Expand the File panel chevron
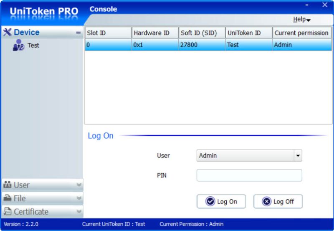The width and height of the screenshot is (334, 231). (x=79, y=198)
